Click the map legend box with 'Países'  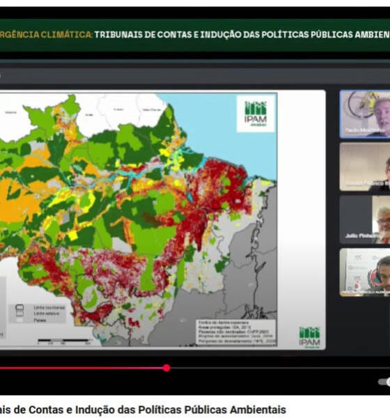pos(37,313)
